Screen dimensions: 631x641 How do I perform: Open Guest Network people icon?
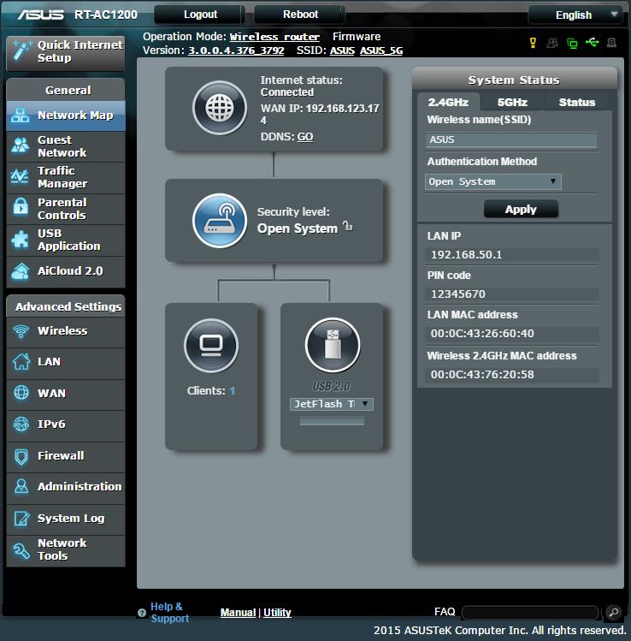point(20,145)
